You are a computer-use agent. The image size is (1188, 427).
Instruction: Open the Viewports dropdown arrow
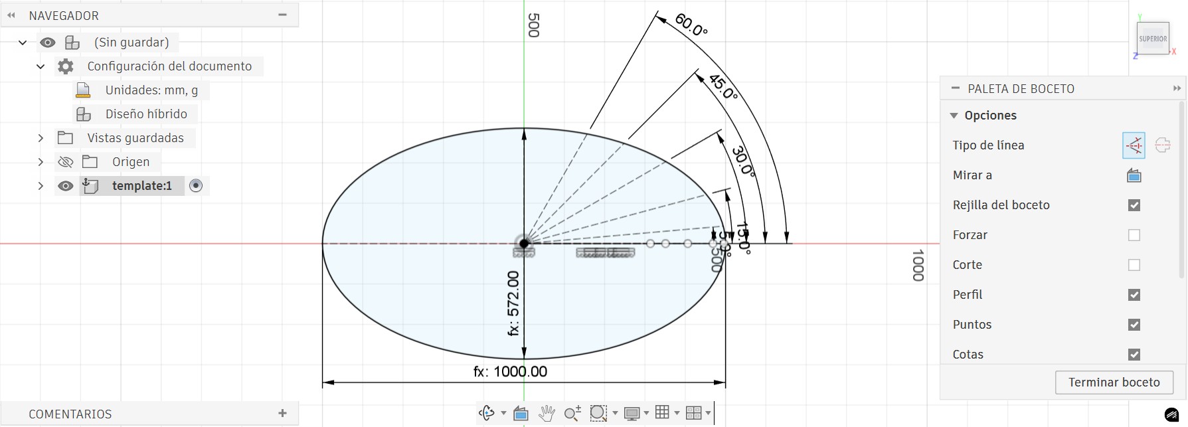[709, 413]
